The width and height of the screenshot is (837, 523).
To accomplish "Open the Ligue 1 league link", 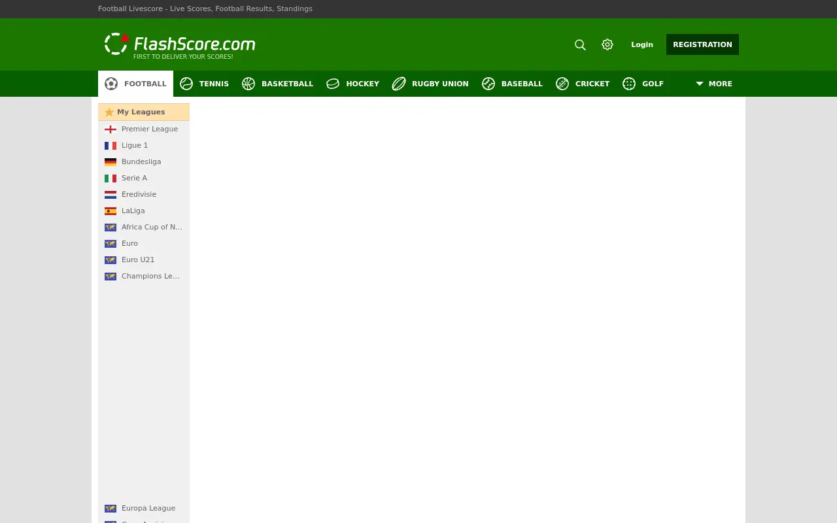I will coord(135,145).
